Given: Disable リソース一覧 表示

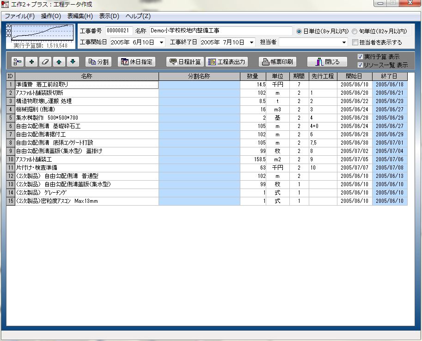Looking at the screenshot, I should (x=360, y=65).
